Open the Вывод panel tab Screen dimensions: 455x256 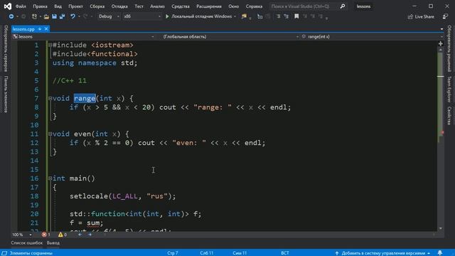coord(53,243)
